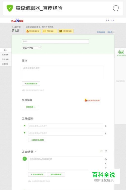Click the 10元现金红包 reward badge
Screen dimensions: 126x190
(x=33, y=31)
